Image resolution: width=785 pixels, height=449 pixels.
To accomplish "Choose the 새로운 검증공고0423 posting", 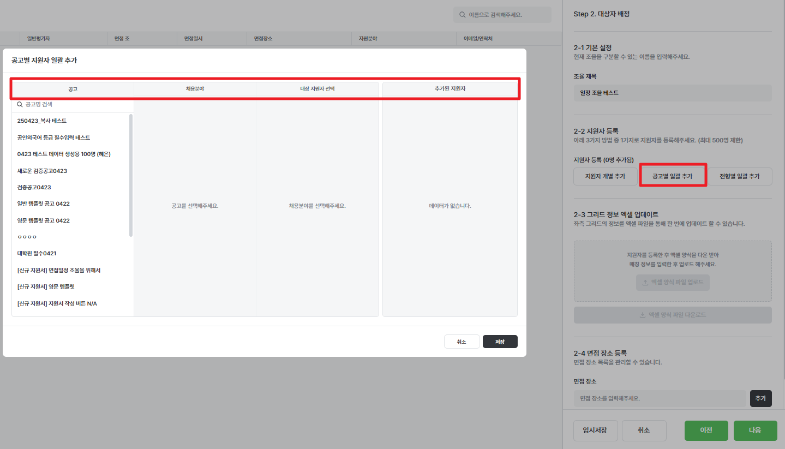I will pos(42,171).
